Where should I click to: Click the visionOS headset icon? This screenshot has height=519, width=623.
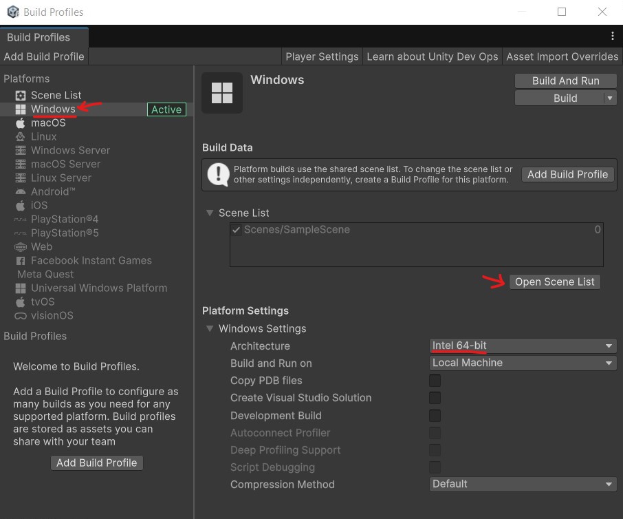pyautogui.click(x=20, y=316)
